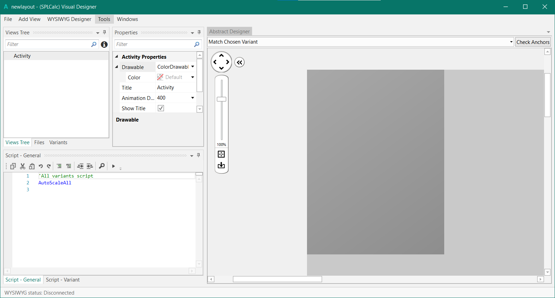Collapse the Activity Properties section
The image size is (555, 298).
pyautogui.click(x=117, y=57)
